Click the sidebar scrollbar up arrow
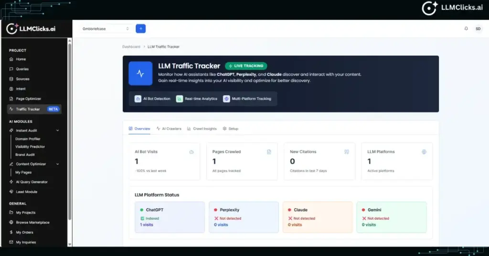Screen dimensions: 489x256 pyautogui.click(x=70, y=41)
